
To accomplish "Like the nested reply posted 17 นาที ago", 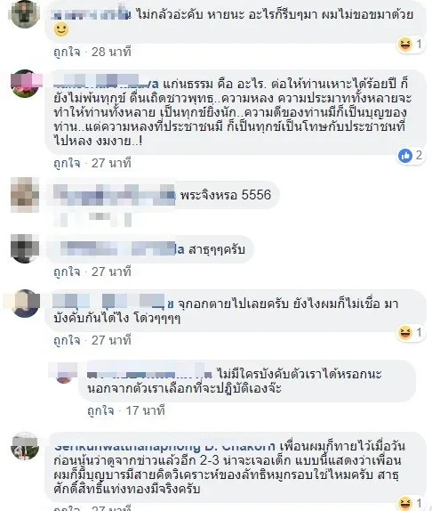I will coord(100,410).
